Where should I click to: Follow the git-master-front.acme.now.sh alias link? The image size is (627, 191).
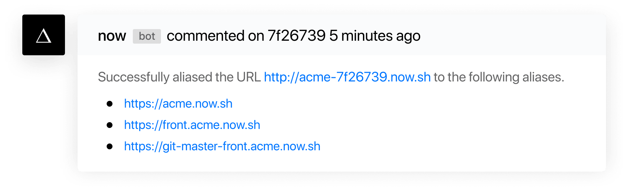point(222,146)
